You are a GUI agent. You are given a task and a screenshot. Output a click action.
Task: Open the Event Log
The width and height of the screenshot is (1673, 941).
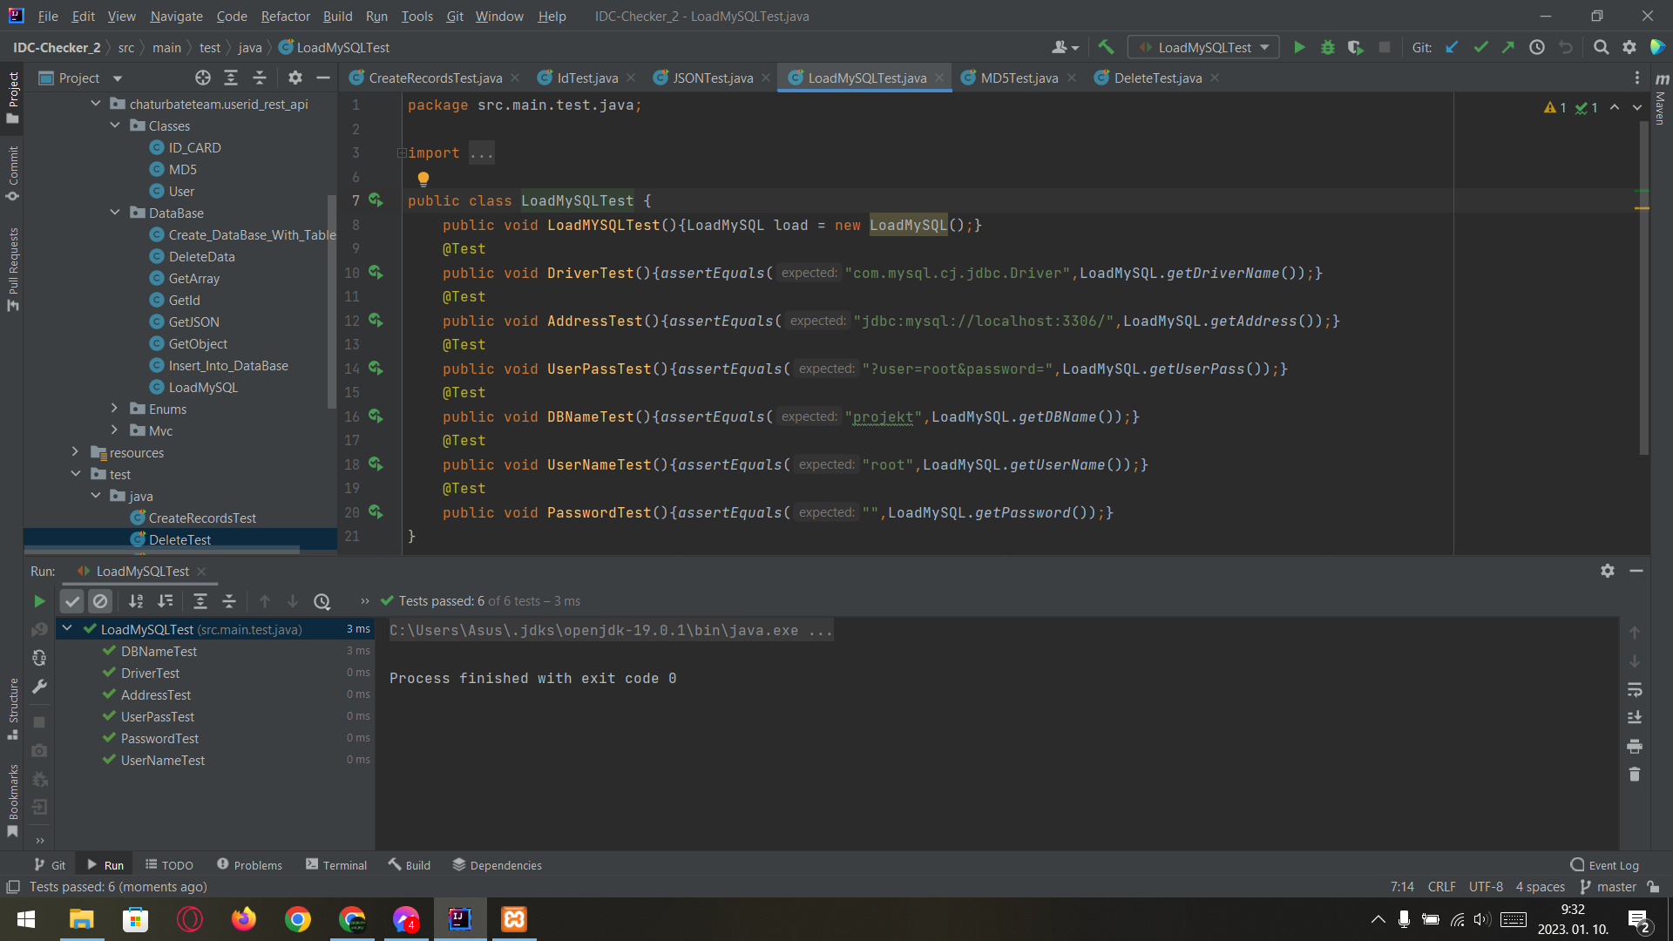[x=1604, y=865]
